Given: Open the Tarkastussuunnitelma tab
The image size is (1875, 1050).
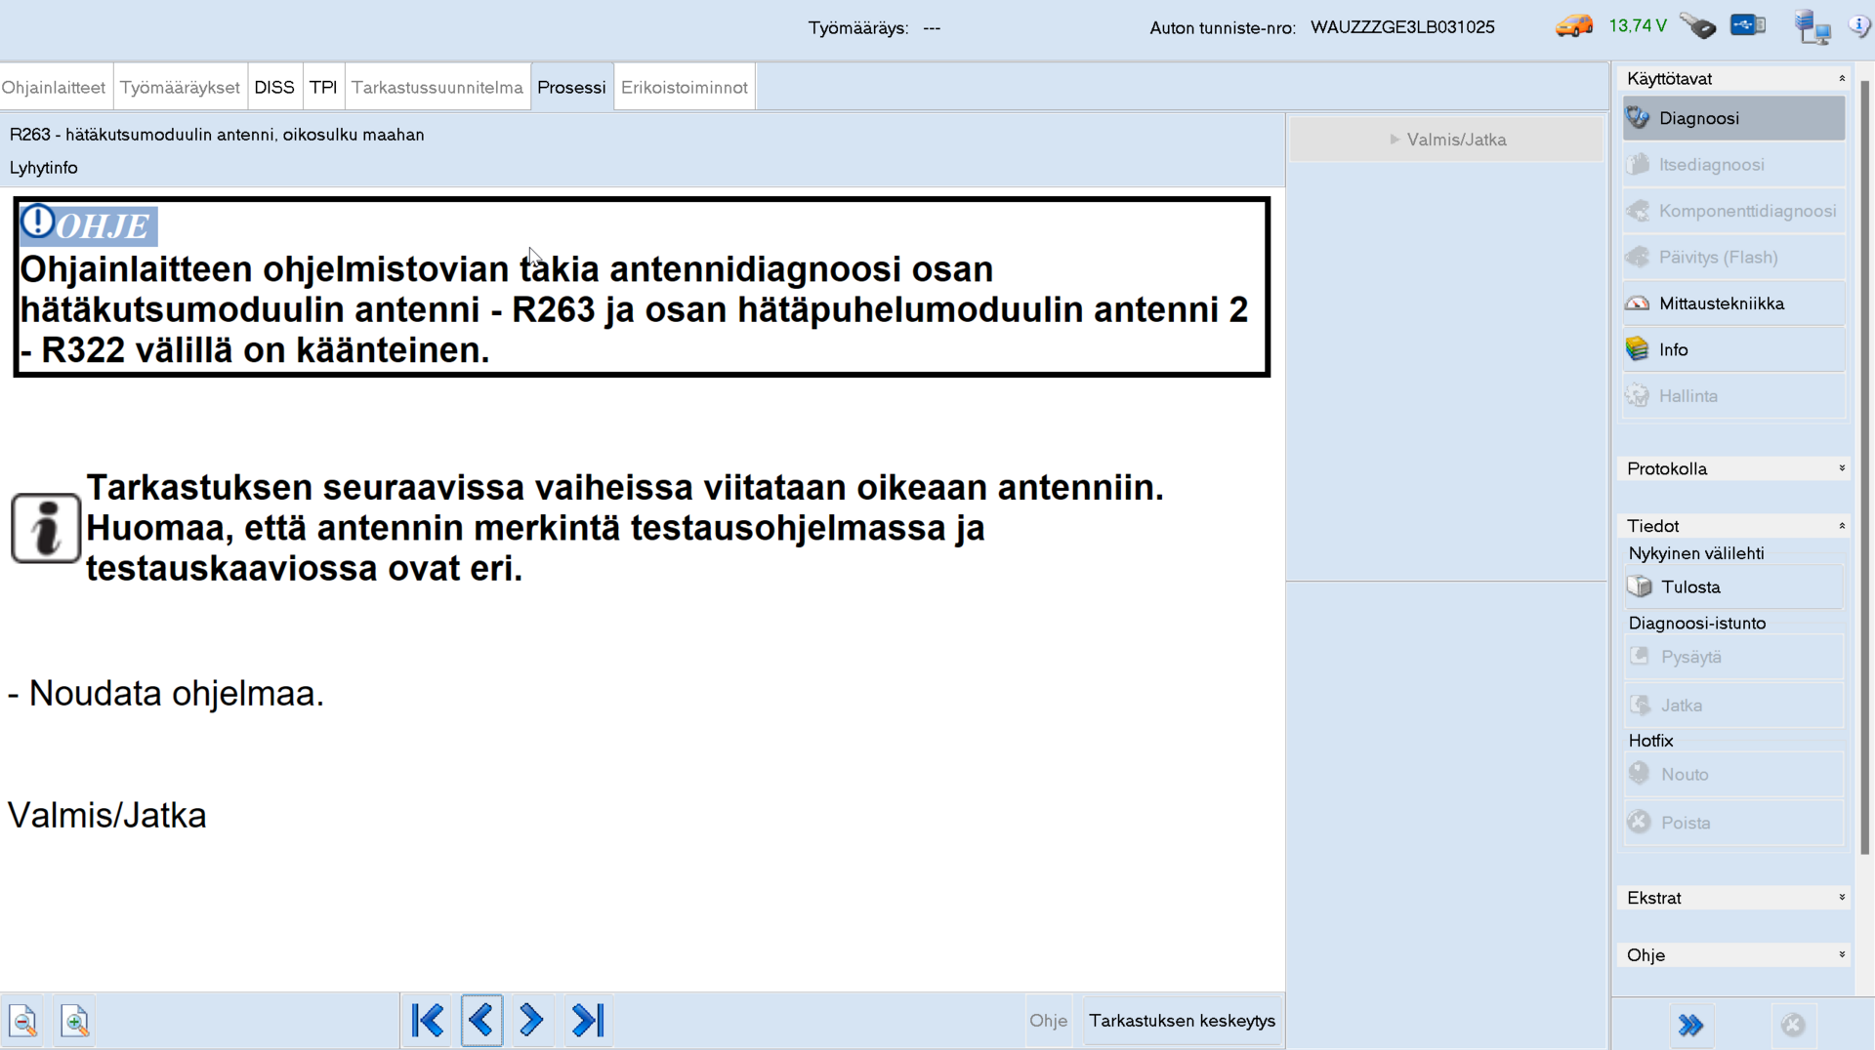Looking at the screenshot, I should pyautogui.click(x=437, y=88).
